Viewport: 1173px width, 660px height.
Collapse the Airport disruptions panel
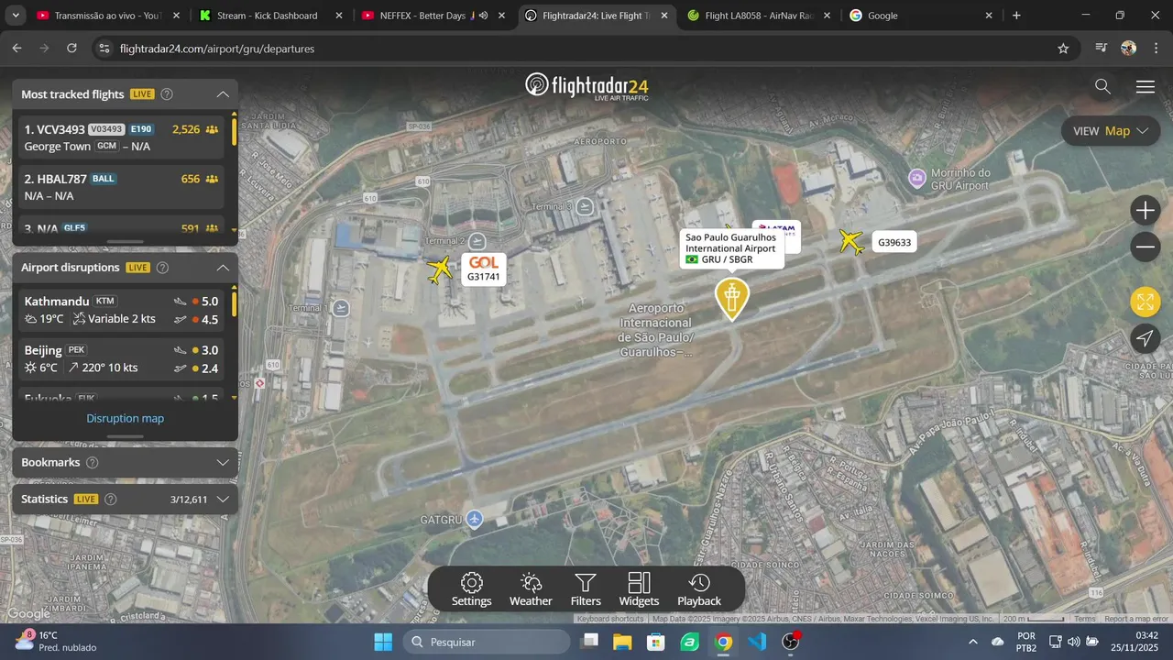[x=223, y=268]
